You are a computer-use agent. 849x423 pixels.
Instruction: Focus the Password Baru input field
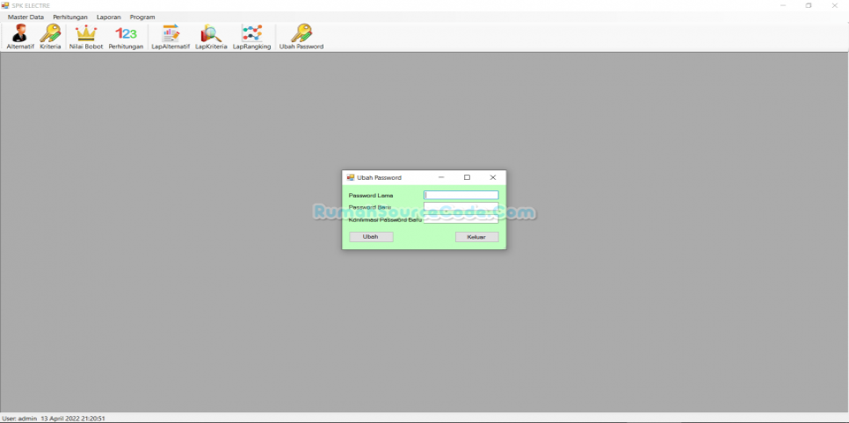pos(461,206)
